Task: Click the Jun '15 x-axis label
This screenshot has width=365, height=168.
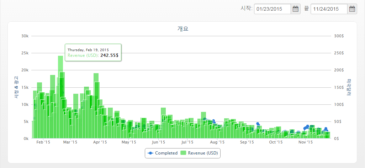Action: coord(158,142)
